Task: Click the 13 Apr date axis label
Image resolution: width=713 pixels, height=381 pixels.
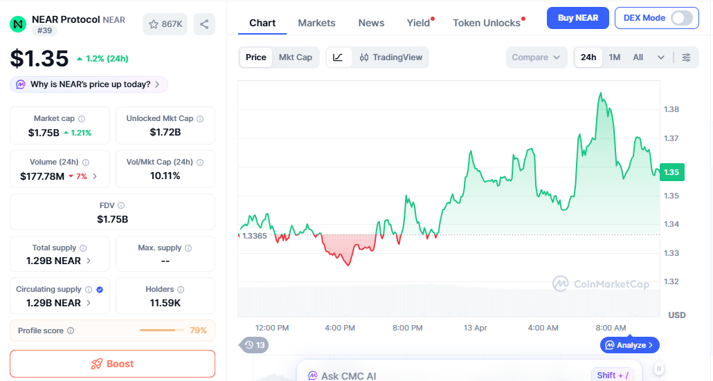Action: 475,328
